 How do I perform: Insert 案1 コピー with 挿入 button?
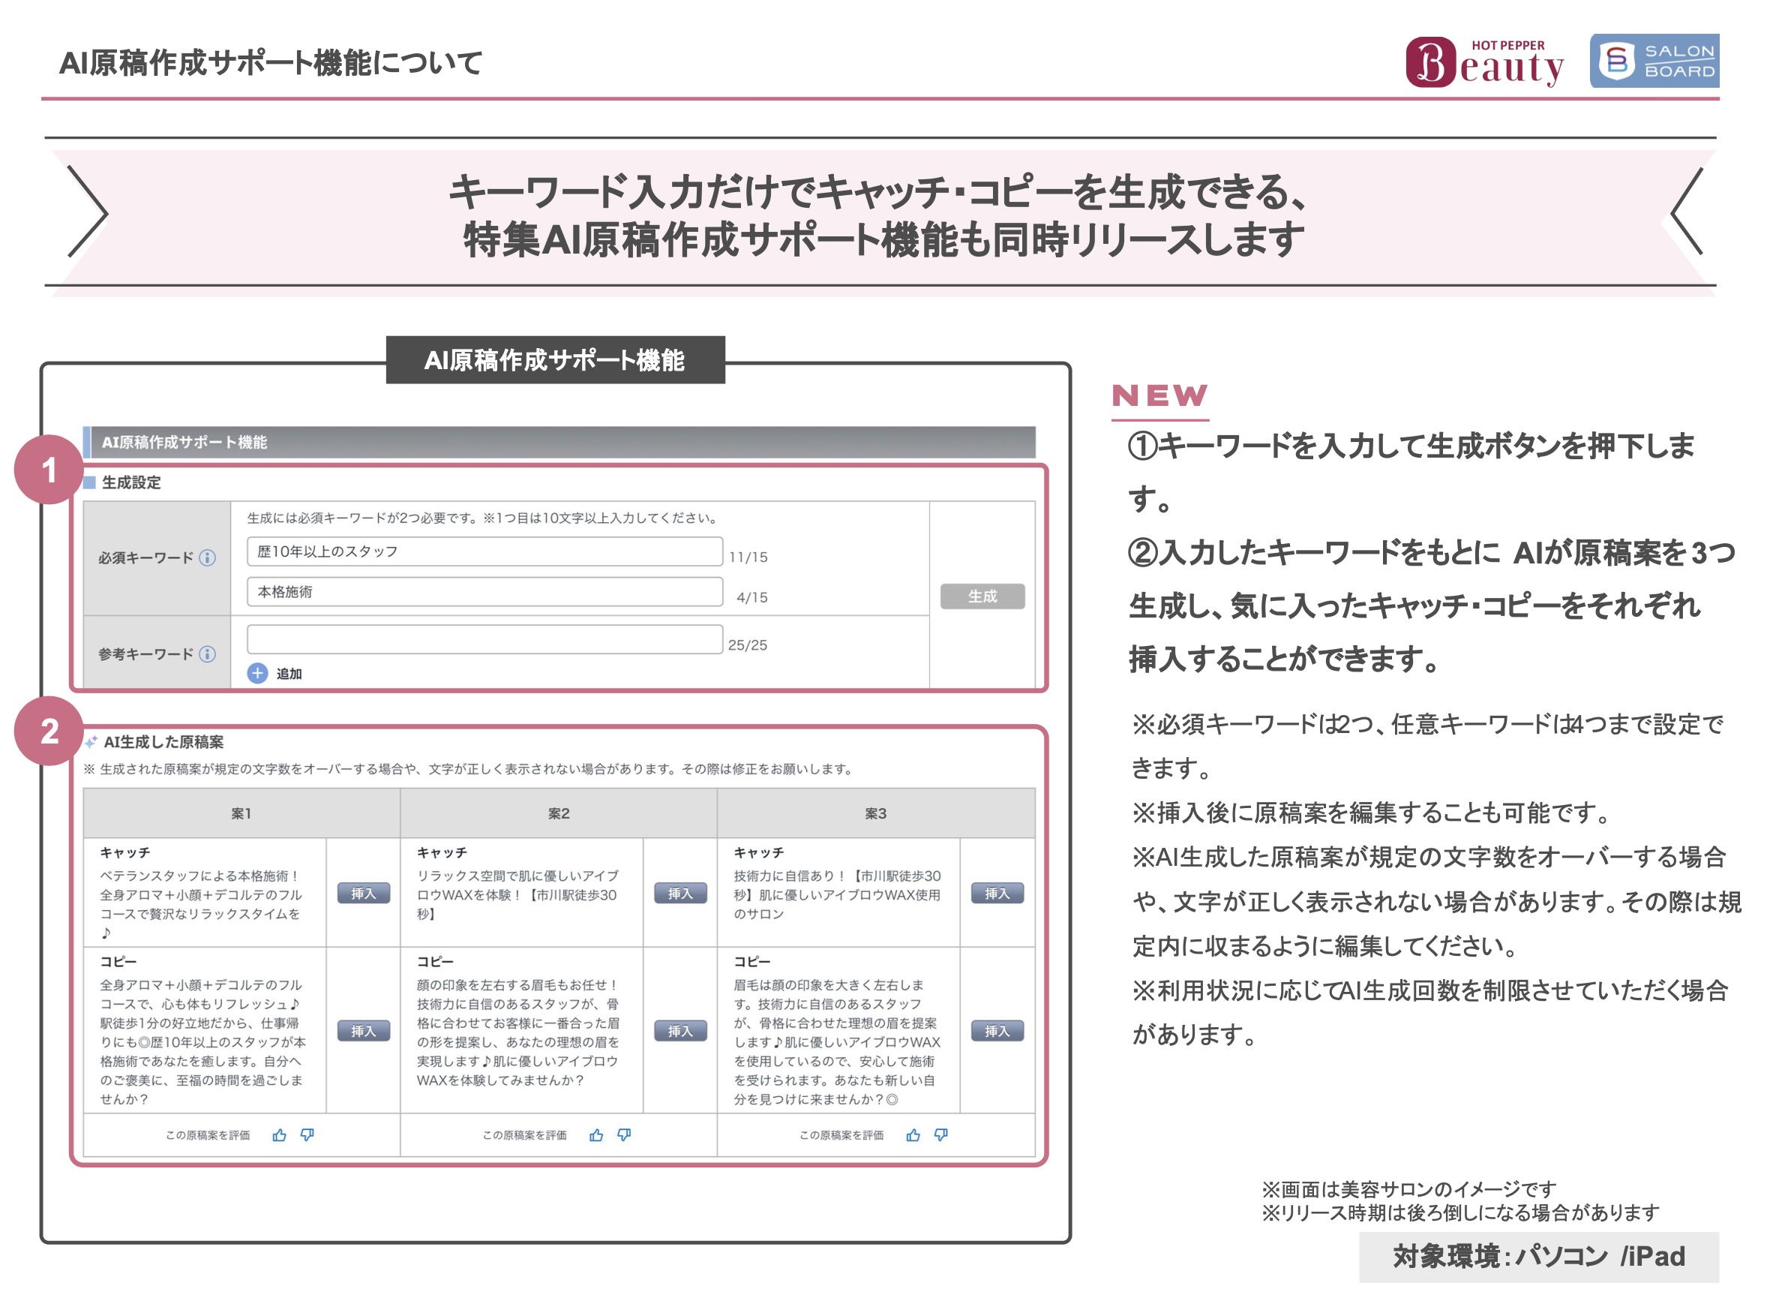(x=363, y=1031)
